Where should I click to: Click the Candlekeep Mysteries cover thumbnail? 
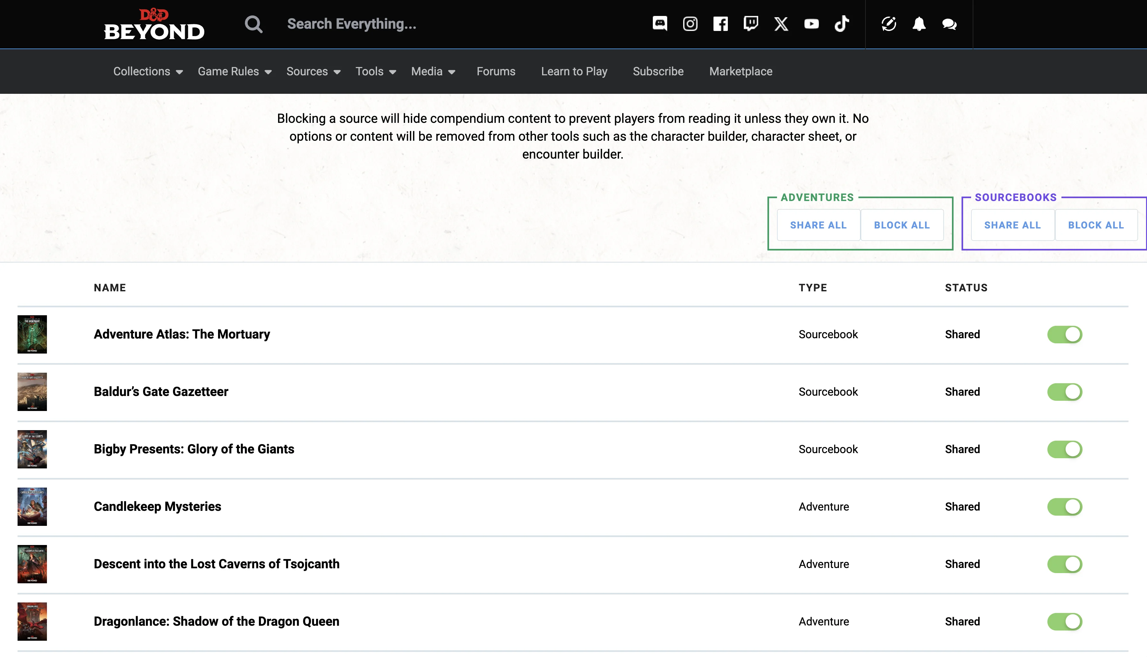pos(32,506)
